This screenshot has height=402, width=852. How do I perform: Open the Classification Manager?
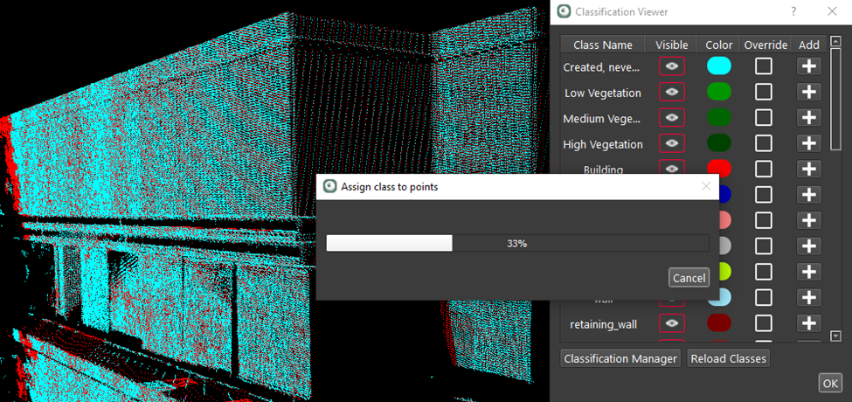pos(620,358)
